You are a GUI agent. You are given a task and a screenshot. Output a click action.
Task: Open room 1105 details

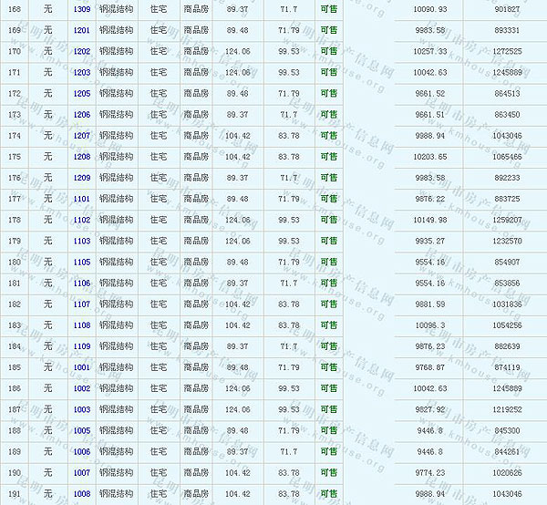[82, 263]
